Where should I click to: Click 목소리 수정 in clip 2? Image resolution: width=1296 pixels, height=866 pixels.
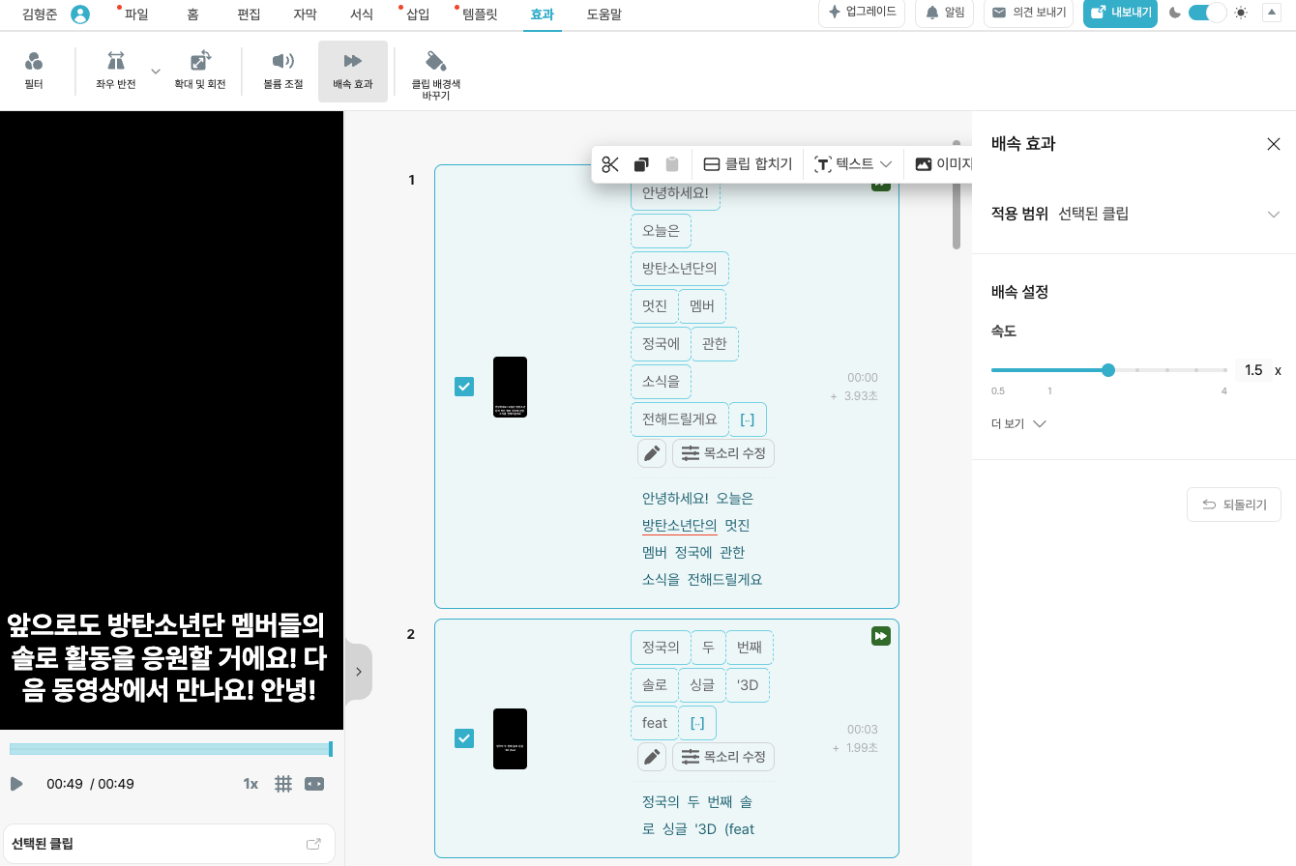723,757
